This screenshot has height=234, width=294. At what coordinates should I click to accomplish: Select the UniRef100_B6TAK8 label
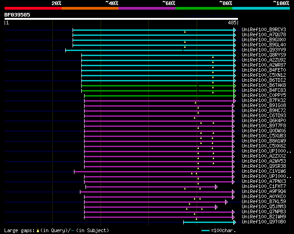coord(264,86)
